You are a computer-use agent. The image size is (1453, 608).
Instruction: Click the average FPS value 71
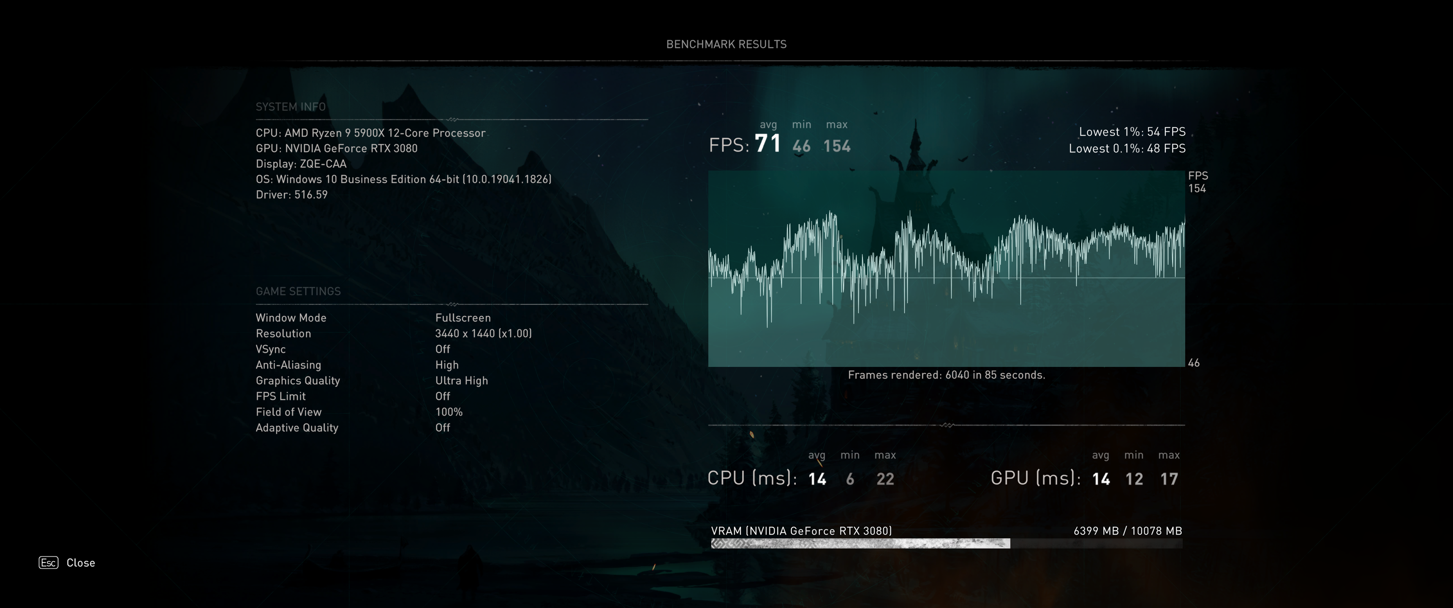click(767, 144)
